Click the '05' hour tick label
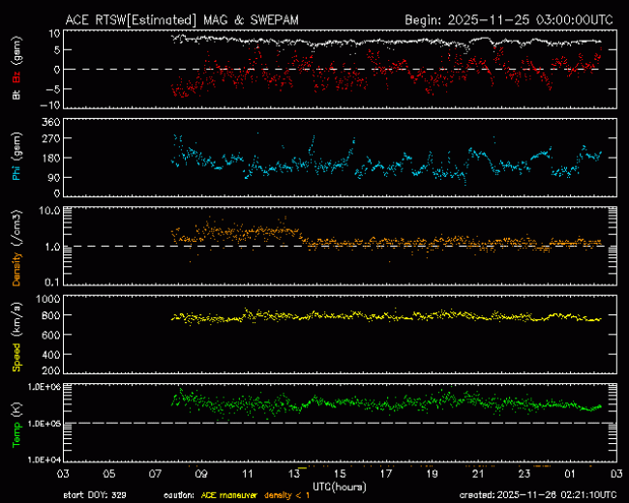The image size is (629, 503). [109, 474]
